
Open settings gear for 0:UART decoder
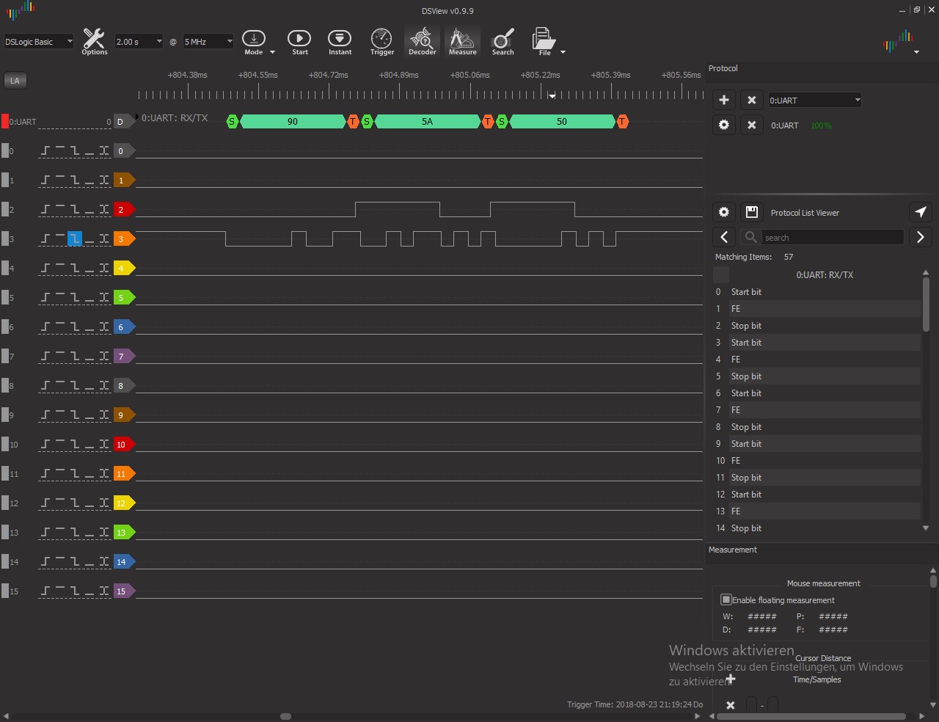coord(724,125)
